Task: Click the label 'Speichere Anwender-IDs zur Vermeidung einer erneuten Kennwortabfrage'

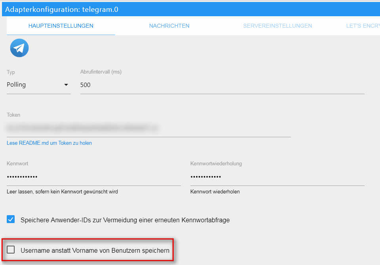Action: pyautogui.click(x=125, y=220)
